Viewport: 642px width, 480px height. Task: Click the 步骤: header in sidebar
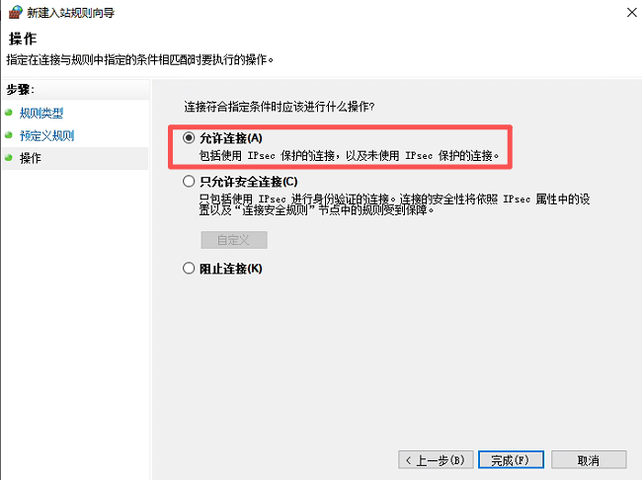[x=20, y=89]
